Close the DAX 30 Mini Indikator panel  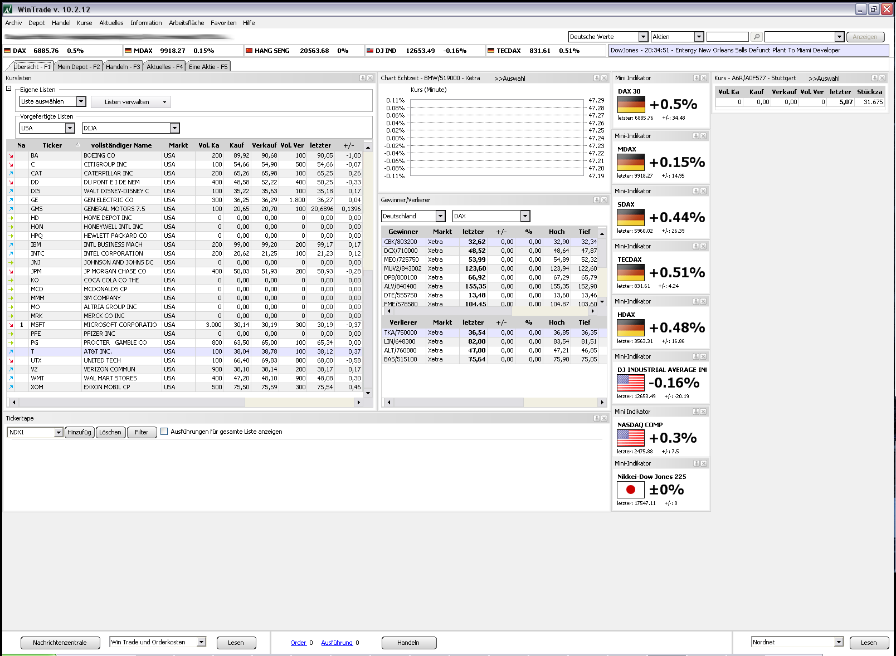[x=704, y=78]
